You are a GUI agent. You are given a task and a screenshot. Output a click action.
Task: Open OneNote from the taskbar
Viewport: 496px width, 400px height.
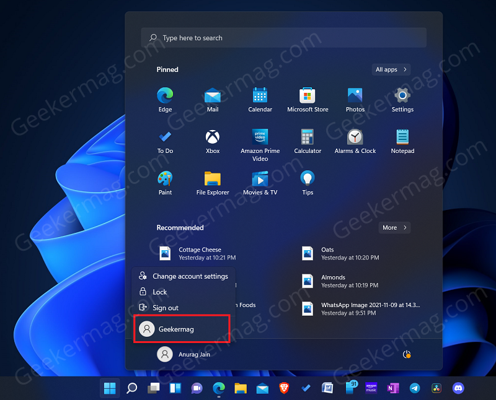(393, 388)
